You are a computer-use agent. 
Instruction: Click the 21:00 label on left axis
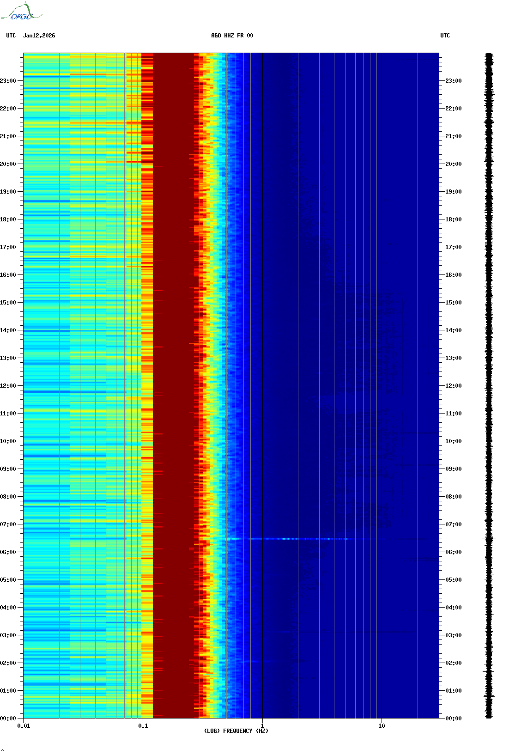8,136
